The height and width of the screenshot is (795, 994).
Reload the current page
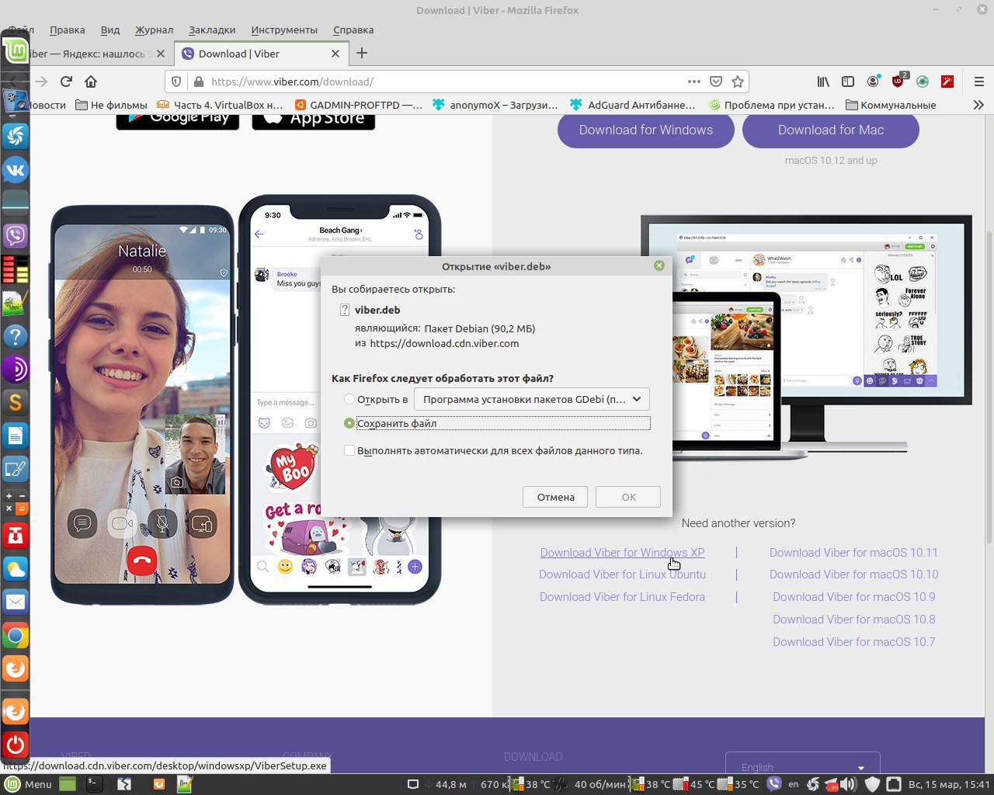click(66, 82)
